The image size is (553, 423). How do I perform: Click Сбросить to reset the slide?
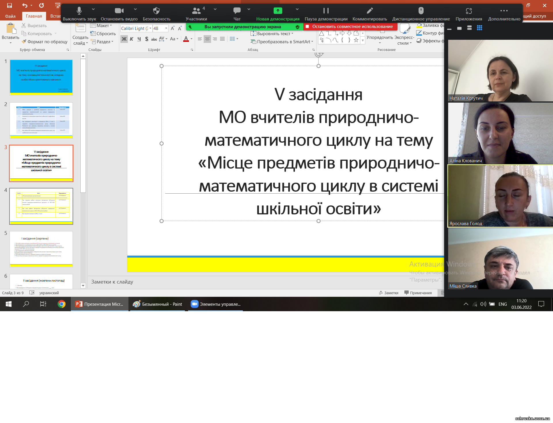pos(103,34)
